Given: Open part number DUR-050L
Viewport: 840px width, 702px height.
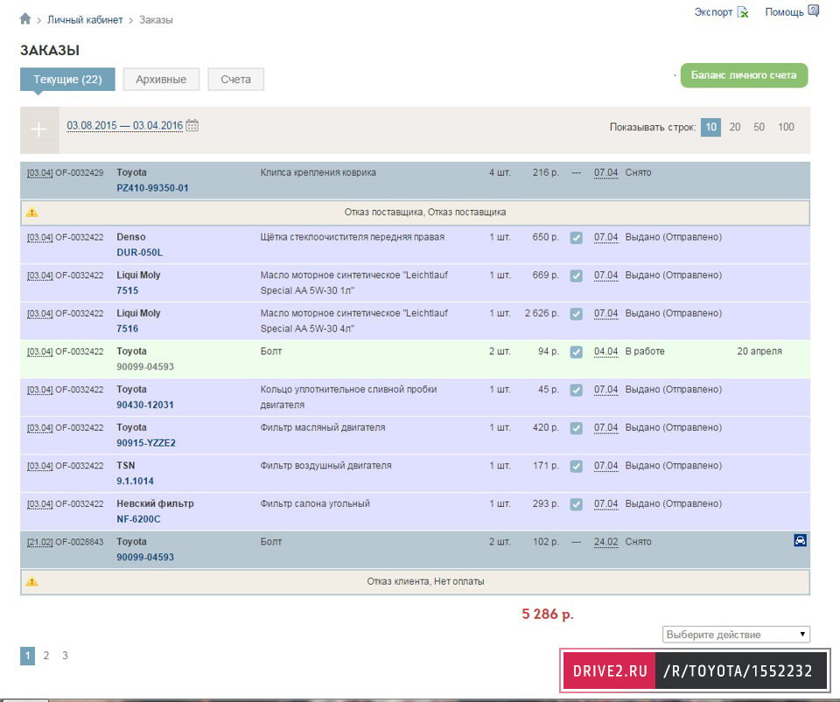Looking at the screenshot, I should 139,253.
